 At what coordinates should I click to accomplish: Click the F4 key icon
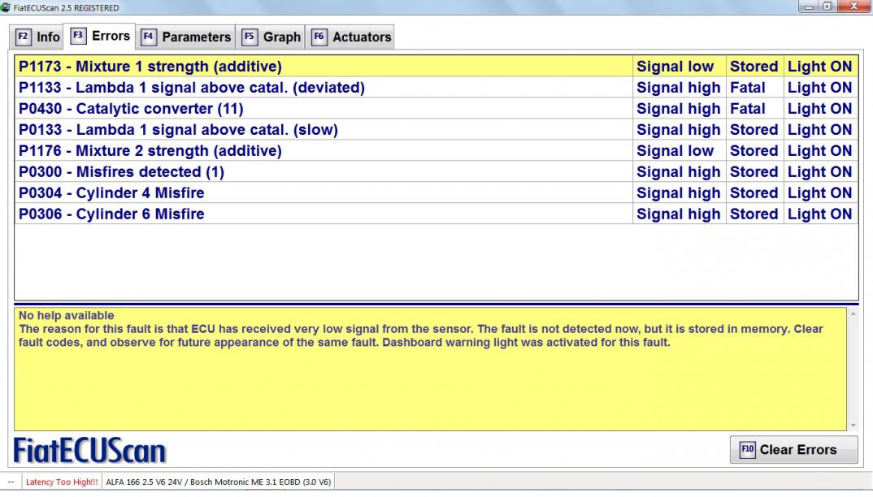[148, 37]
